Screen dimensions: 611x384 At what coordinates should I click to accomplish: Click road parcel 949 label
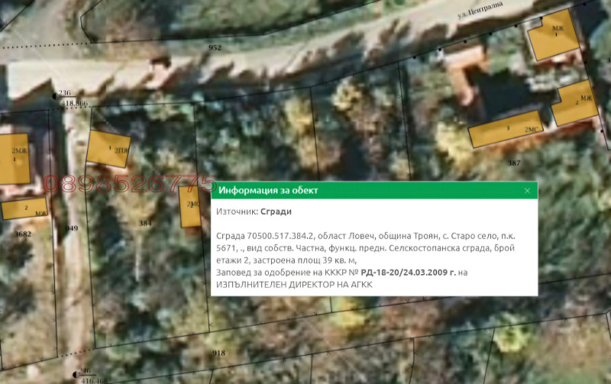pos(72,228)
